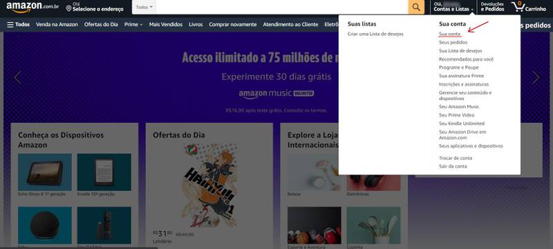Go to next banner slide arrow
The width and height of the screenshot is (553, 249).
point(536,77)
